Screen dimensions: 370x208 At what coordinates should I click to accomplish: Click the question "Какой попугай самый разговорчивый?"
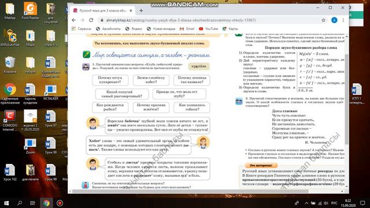tap(122, 94)
